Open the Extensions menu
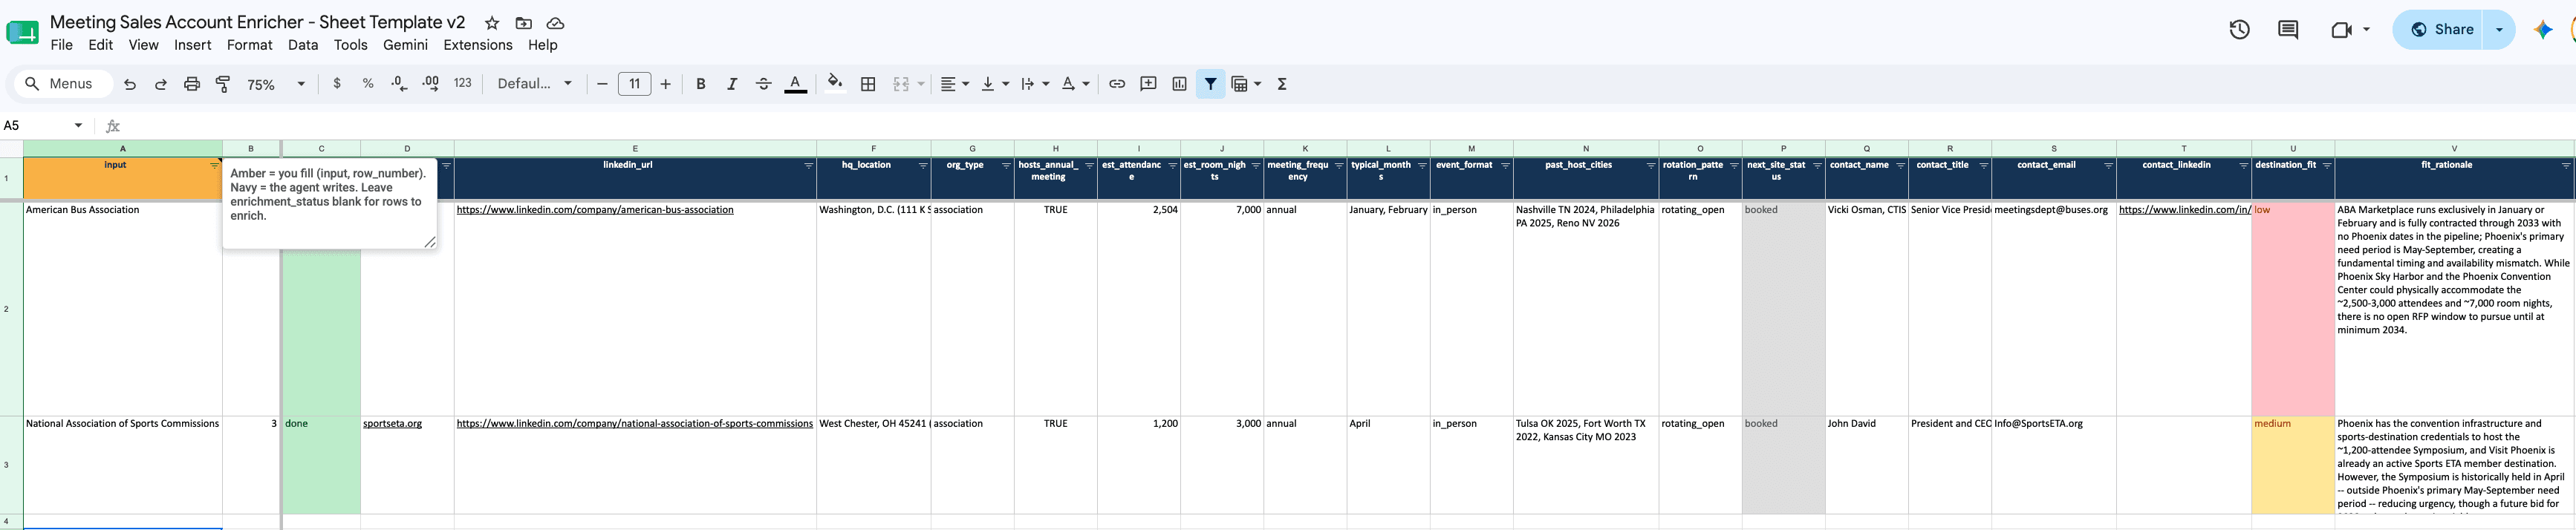This screenshot has height=530, width=2576. pyautogui.click(x=478, y=45)
